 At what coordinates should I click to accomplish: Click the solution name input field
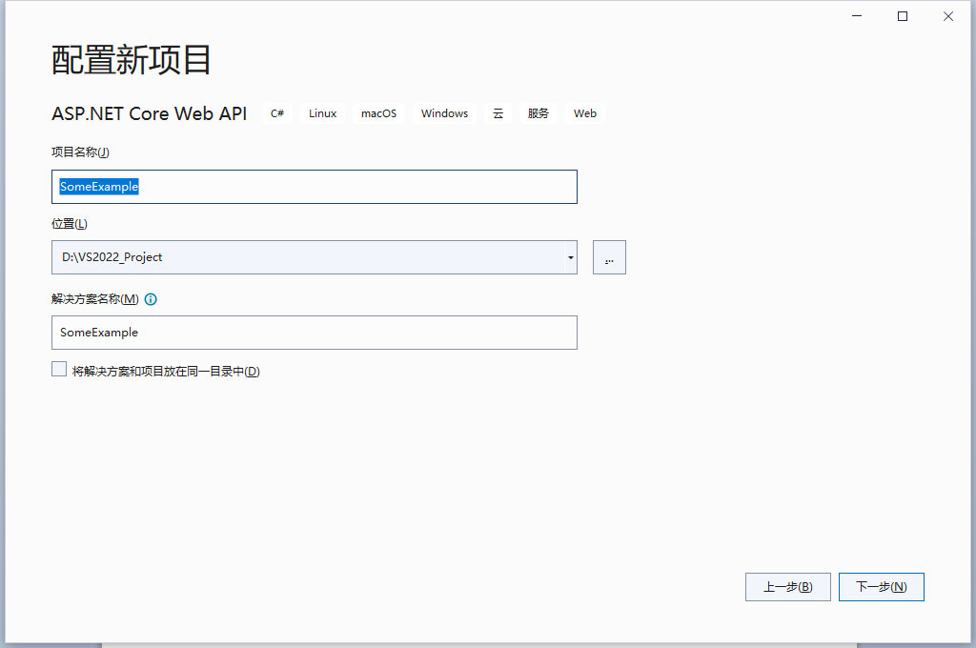tap(315, 333)
